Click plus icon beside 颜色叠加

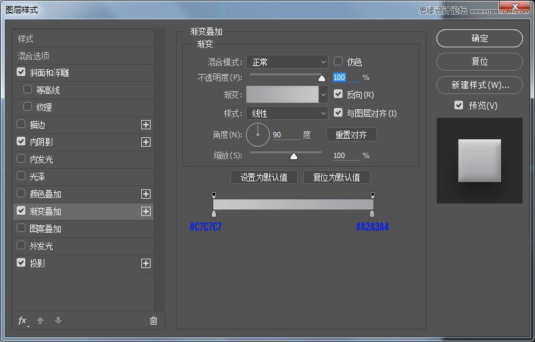pos(146,194)
